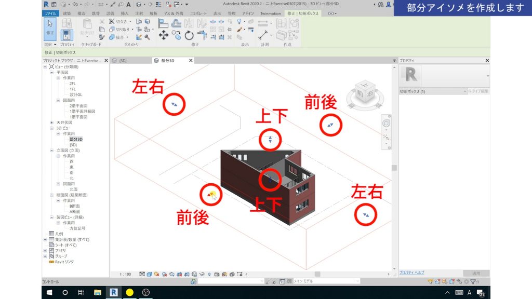Activate the 移動 (Move) tool in Modify panel
532x299 pixels.
point(163,35)
